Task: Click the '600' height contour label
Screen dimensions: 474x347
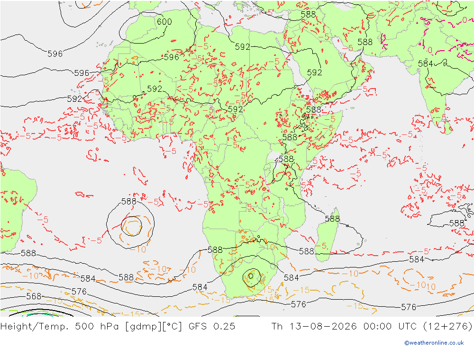Action: 164,22
